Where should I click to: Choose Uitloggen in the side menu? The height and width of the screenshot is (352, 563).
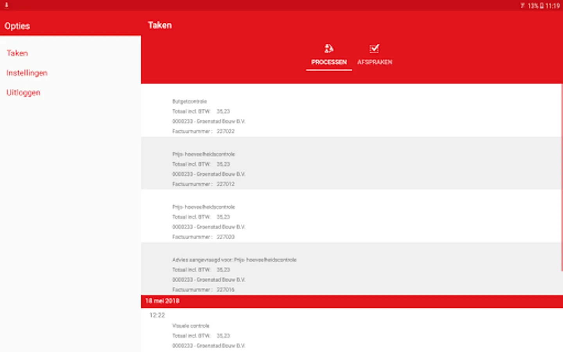point(23,93)
